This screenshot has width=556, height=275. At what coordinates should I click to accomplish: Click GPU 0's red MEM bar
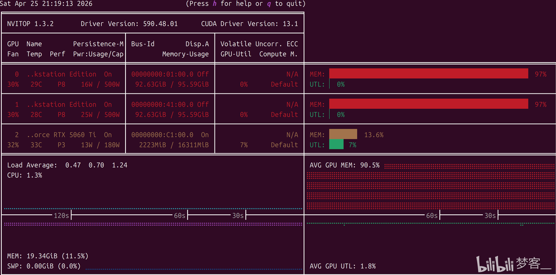click(429, 74)
